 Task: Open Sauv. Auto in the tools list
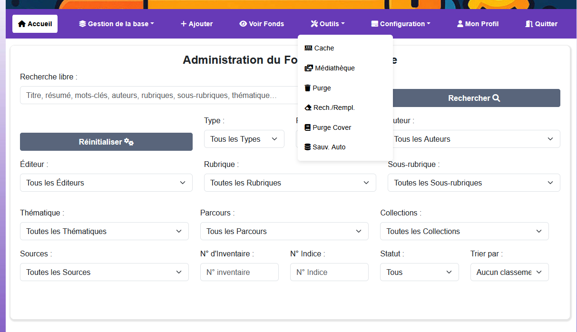(x=329, y=147)
